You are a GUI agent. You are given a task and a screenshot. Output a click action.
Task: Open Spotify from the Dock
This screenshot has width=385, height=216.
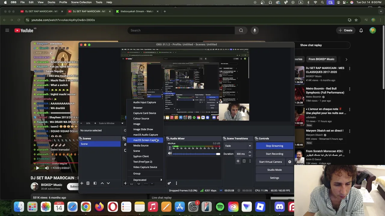pyautogui.click(x=220, y=207)
